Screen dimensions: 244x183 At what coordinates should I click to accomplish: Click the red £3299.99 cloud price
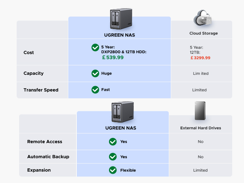point(200,58)
